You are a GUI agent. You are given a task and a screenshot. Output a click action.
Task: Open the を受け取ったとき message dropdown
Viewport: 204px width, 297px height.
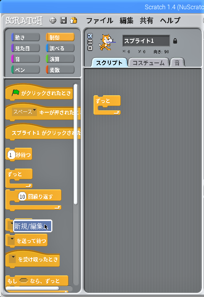point(12,259)
